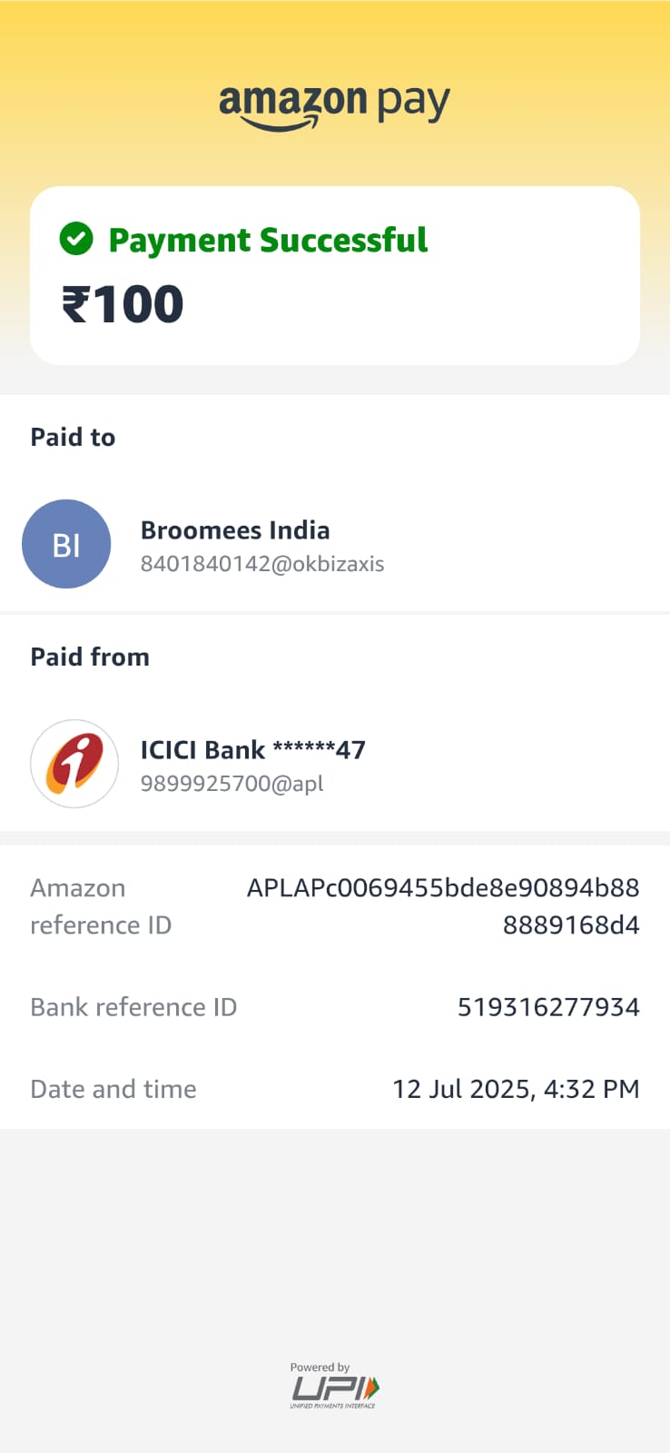The height and width of the screenshot is (1453, 670).
Task: Click the Amazon reference ID value
Action: point(443,906)
